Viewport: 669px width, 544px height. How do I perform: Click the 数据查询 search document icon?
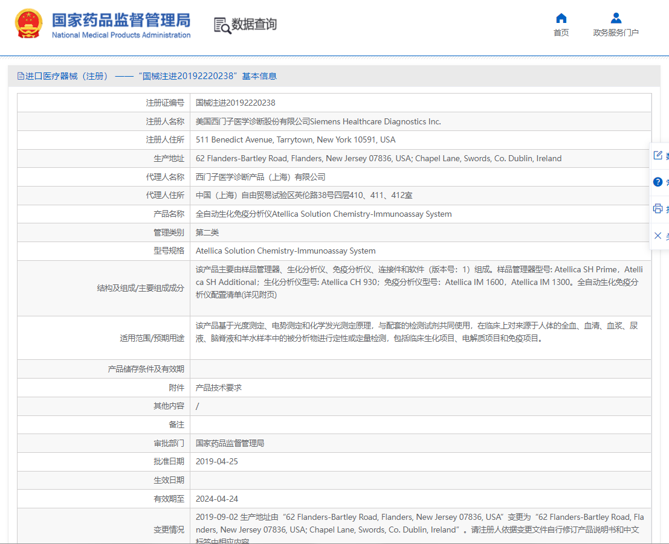pyautogui.click(x=222, y=25)
